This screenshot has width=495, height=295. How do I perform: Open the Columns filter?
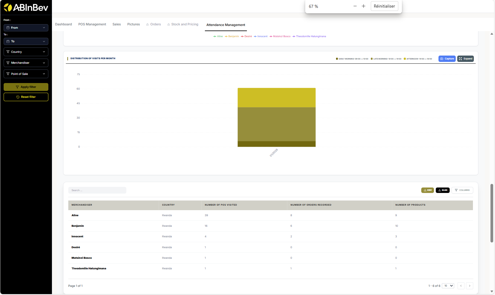[x=462, y=190]
